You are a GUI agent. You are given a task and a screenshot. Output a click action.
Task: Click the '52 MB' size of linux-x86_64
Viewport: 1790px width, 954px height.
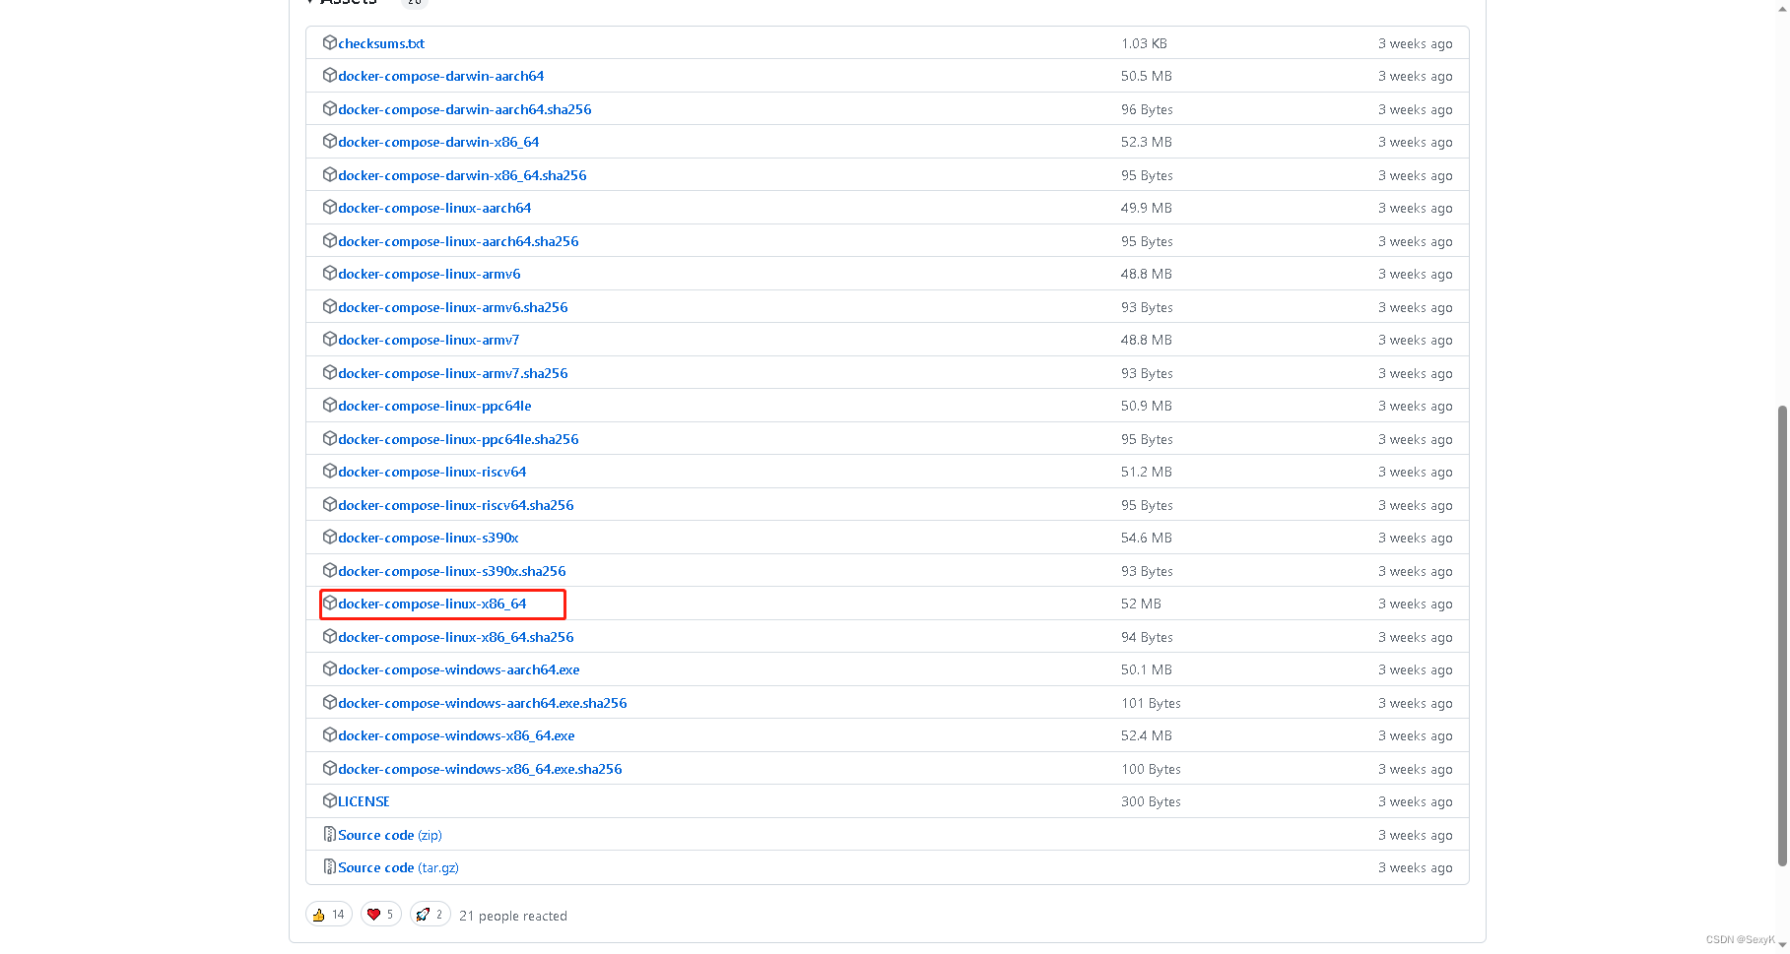[x=1141, y=604]
